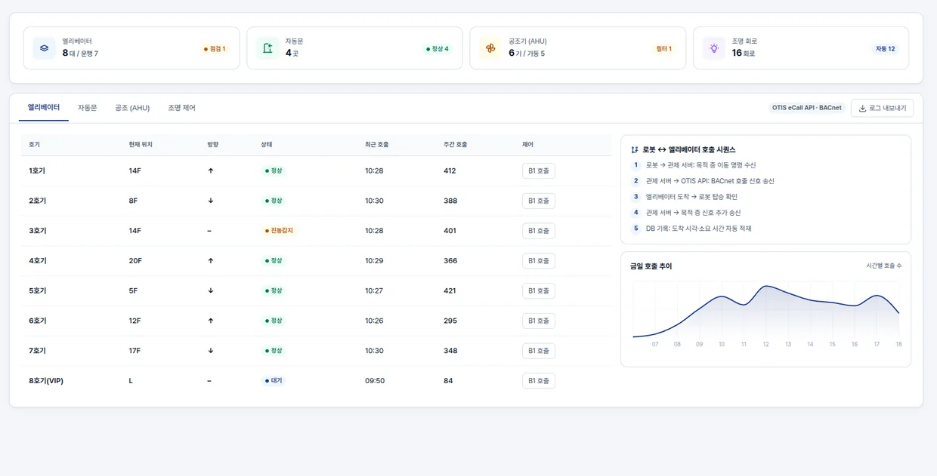Click down arrow direction for 5호기
937x476 pixels.
pos(210,290)
